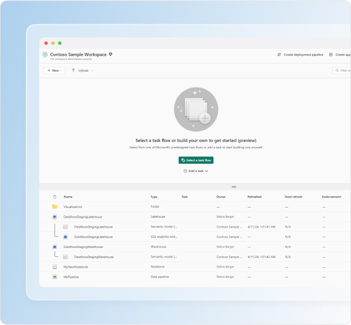
Task: Expand the Add a task dropdown
Action: point(196,171)
